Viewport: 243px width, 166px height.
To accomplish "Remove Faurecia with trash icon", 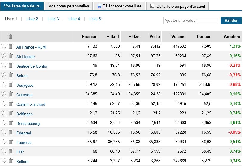I will click(10, 142).
